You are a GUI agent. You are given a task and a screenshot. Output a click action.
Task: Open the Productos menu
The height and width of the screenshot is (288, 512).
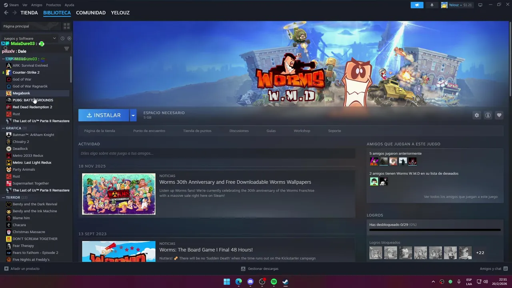(54, 5)
